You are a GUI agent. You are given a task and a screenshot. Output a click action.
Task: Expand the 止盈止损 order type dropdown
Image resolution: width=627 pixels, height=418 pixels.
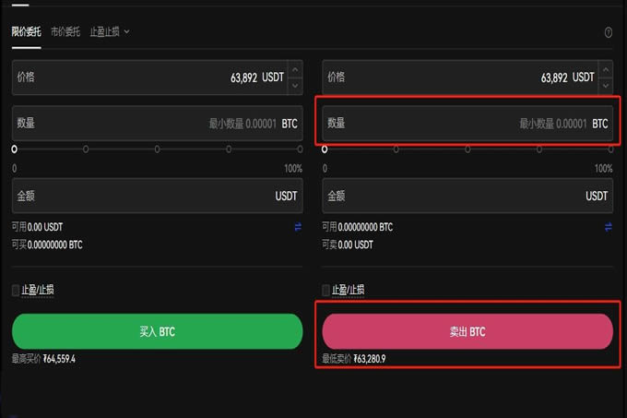pyautogui.click(x=110, y=31)
